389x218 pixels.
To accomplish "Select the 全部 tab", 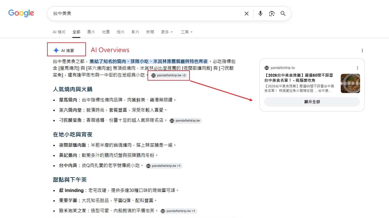I will coord(76,32).
